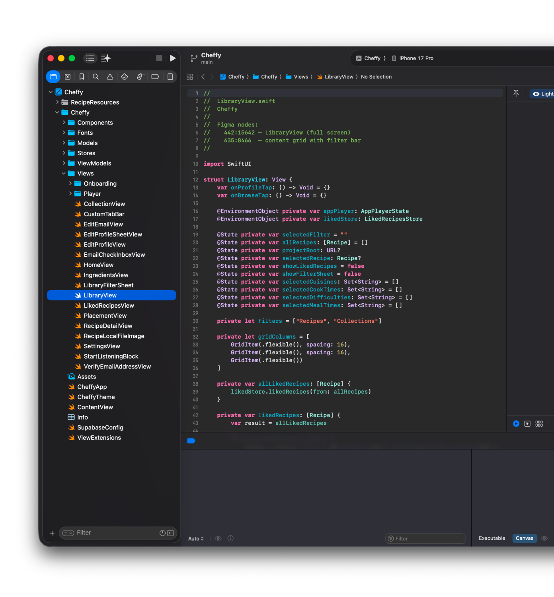Image resolution: width=554 pixels, height=597 pixels.
Task: Choose selectable preview mode icon
Action: (x=527, y=424)
